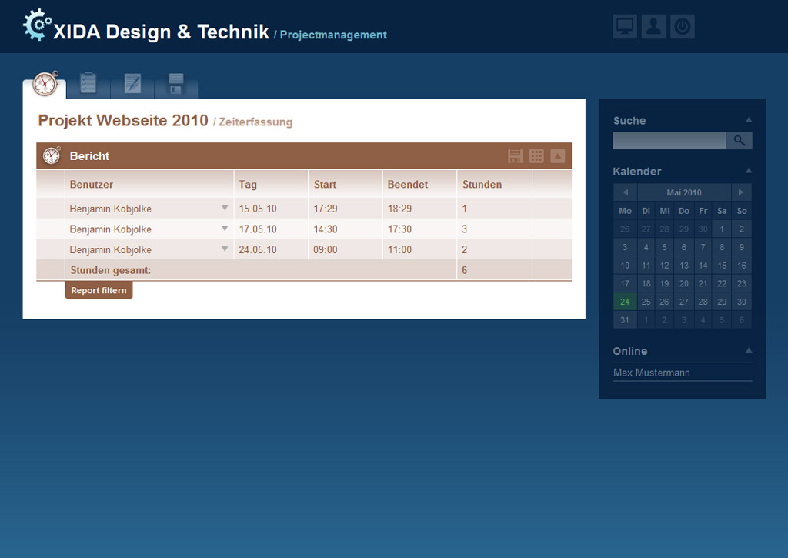Open the monitor icon in header
The image size is (788, 558).
[625, 27]
